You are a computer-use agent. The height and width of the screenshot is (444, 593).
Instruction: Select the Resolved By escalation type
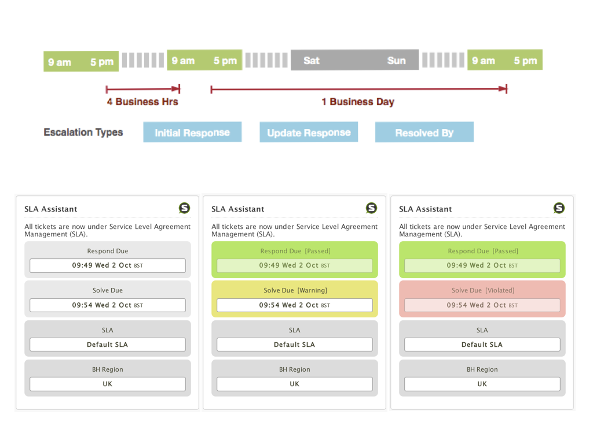pyautogui.click(x=424, y=132)
